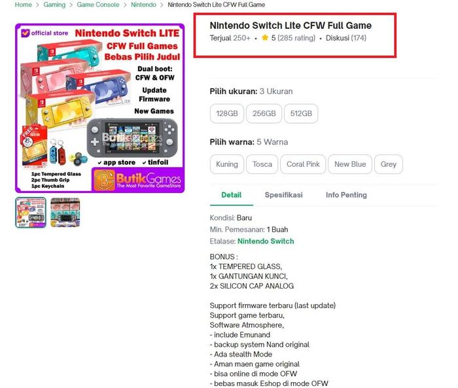Switch to the Info Penting tab
Viewport: 458px width, 388px height.
point(346,195)
